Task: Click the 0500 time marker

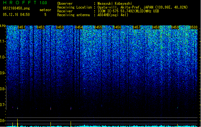Action: [194, 27]
